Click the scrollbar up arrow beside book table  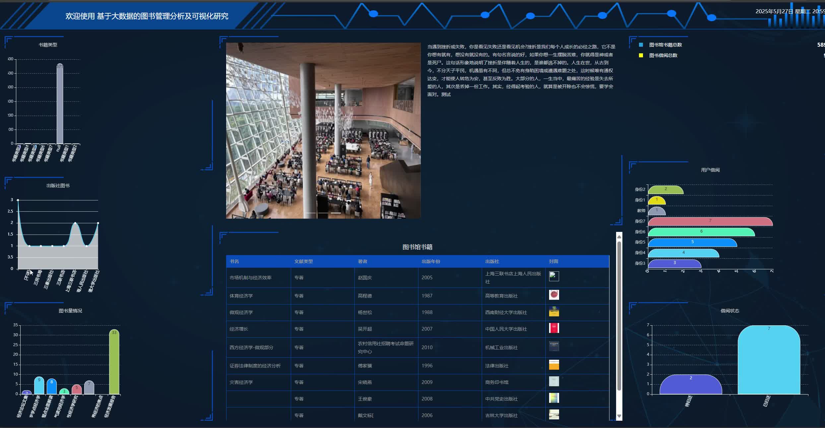619,236
